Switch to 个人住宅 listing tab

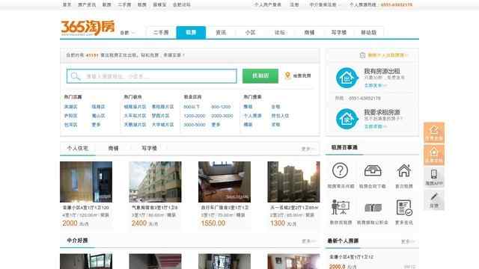pos(78,148)
